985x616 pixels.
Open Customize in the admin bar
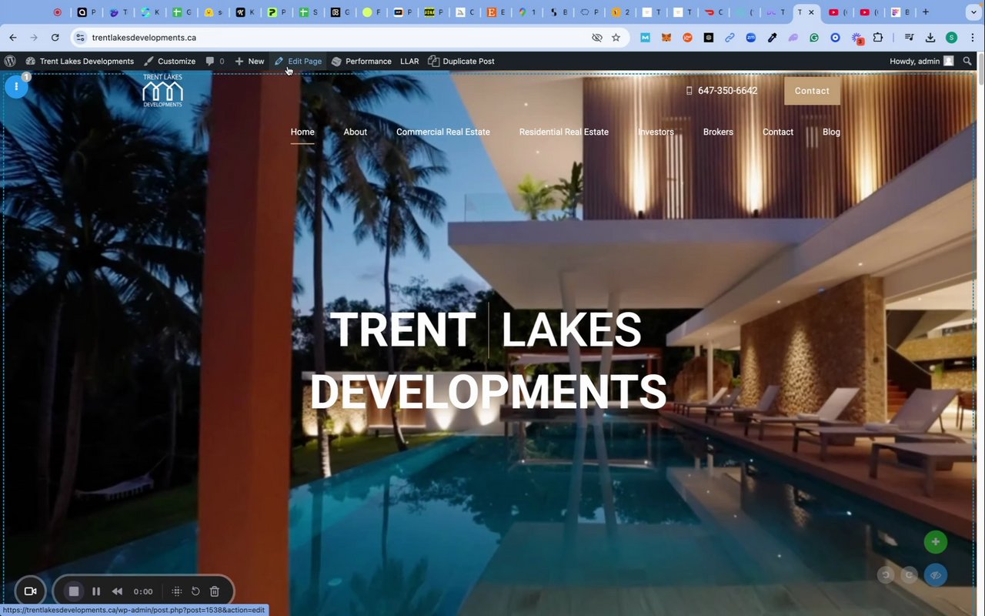pyautogui.click(x=169, y=61)
